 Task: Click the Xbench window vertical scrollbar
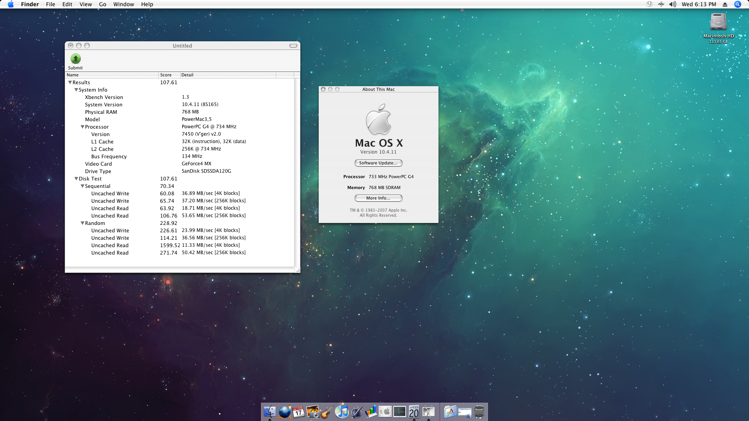[x=297, y=172]
